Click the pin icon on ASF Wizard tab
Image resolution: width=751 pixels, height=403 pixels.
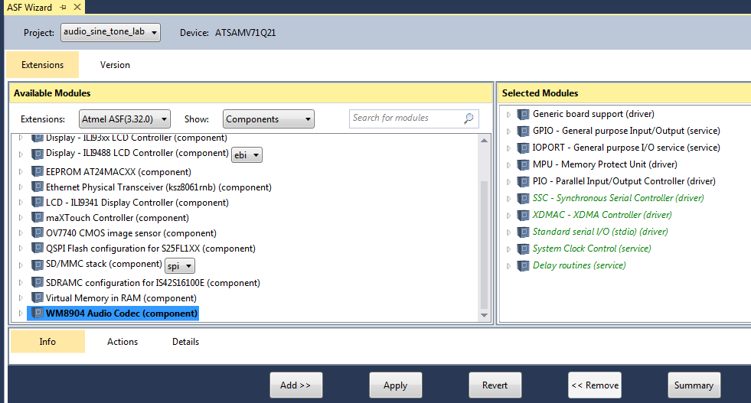(x=63, y=7)
